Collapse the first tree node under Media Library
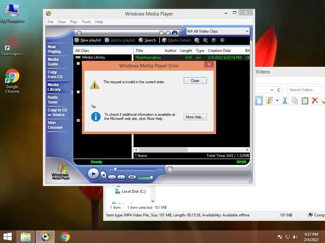The width and height of the screenshot is (325, 243). 78,63
